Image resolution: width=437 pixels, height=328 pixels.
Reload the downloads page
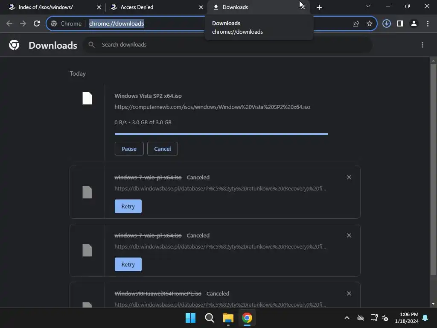[37, 24]
